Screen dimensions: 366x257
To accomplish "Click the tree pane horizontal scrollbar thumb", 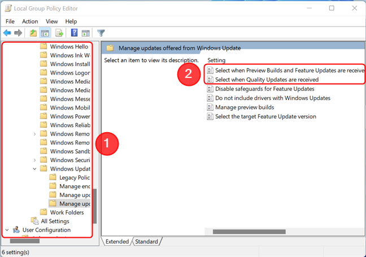I will click(24, 241).
